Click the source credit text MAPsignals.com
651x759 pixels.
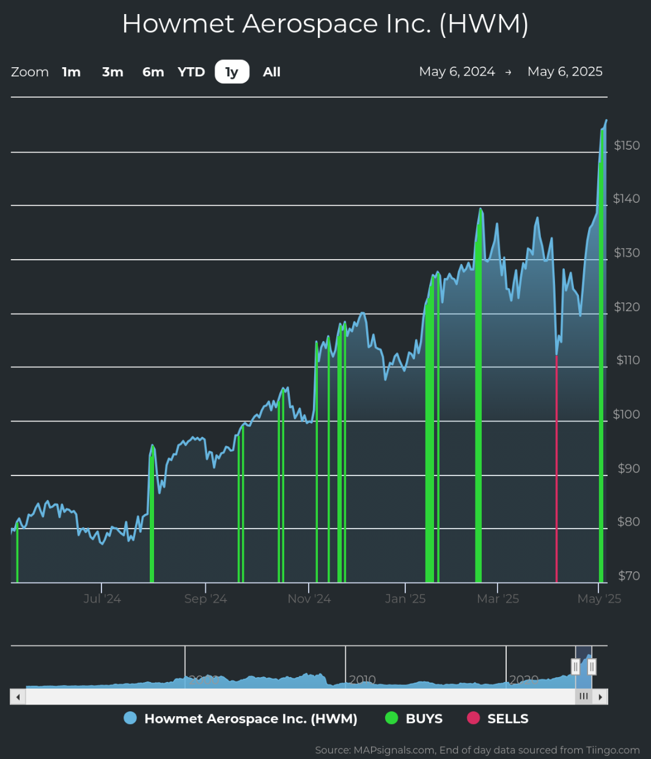pyautogui.click(x=394, y=750)
